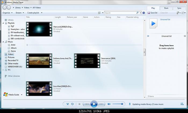Open the Help question mark icon
The height and width of the screenshot is (113, 188).
coord(144,13)
